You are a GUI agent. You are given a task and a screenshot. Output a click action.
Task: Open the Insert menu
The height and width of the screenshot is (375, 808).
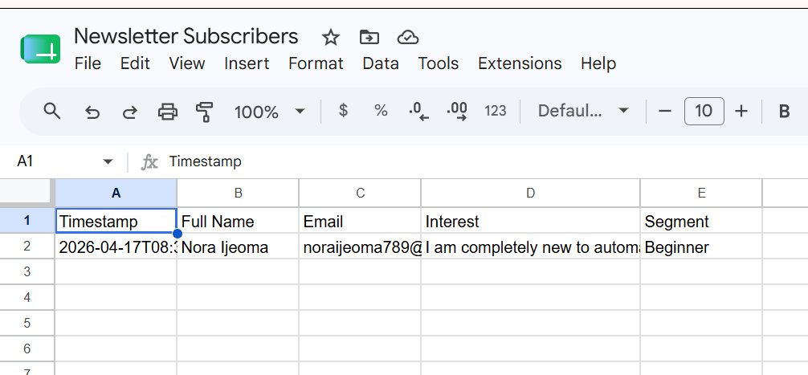[x=247, y=63]
